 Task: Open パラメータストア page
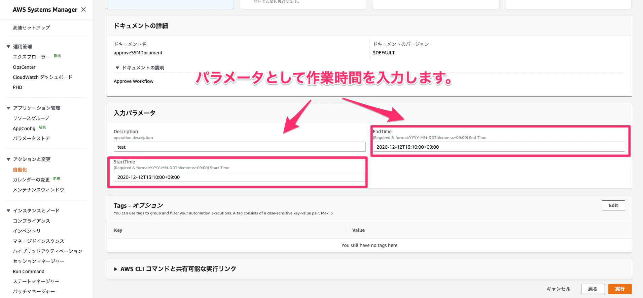coord(31,138)
